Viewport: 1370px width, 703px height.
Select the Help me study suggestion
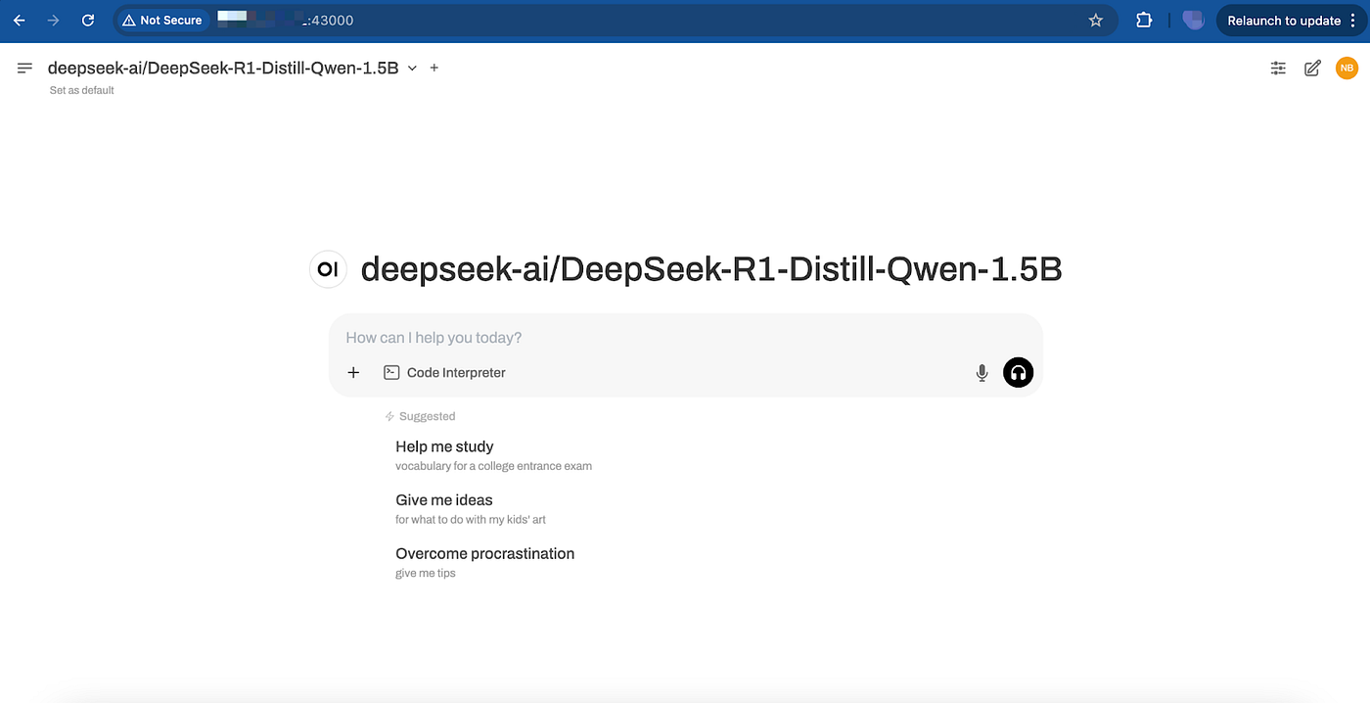click(493, 455)
